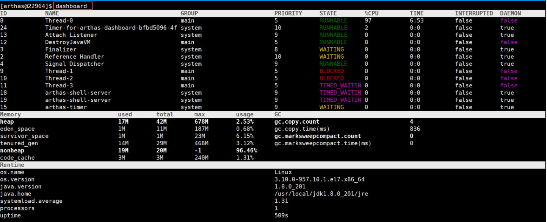Viewport: 547px width, 222px height.
Task: Select the Thread-3 thread name
Action: (59, 85)
